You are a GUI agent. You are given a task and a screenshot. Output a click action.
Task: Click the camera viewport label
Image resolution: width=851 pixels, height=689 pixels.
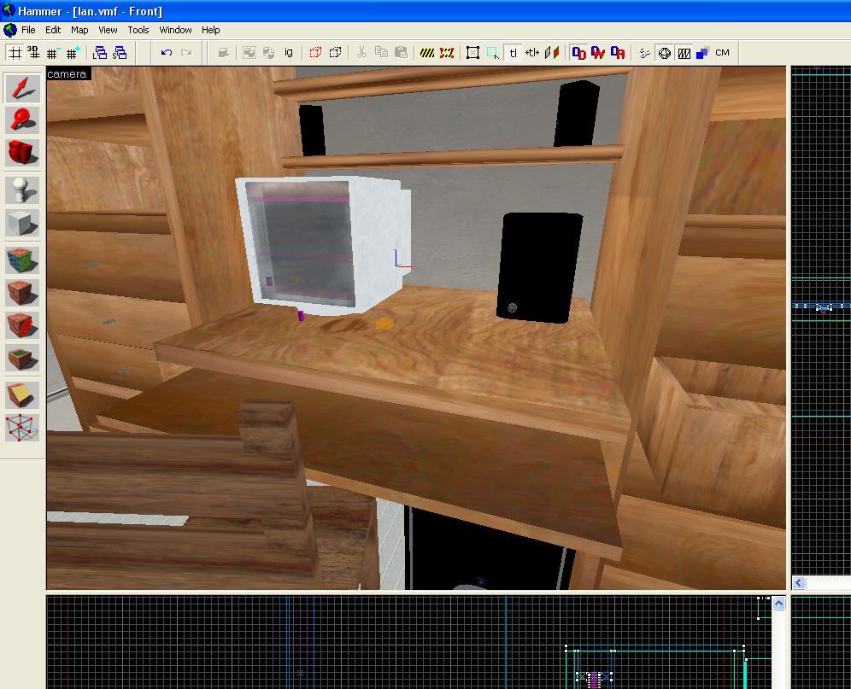pos(67,74)
